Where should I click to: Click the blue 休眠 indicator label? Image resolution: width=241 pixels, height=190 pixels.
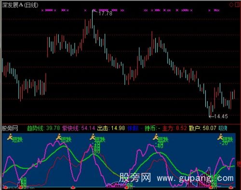click(133, 128)
